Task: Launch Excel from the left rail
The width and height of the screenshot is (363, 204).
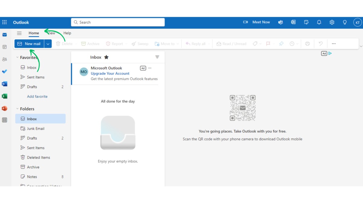Action: (5, 96)
